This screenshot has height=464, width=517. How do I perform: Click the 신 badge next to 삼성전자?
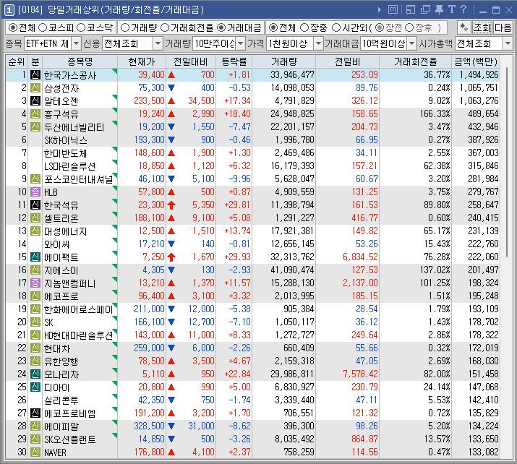click(35, 87)
